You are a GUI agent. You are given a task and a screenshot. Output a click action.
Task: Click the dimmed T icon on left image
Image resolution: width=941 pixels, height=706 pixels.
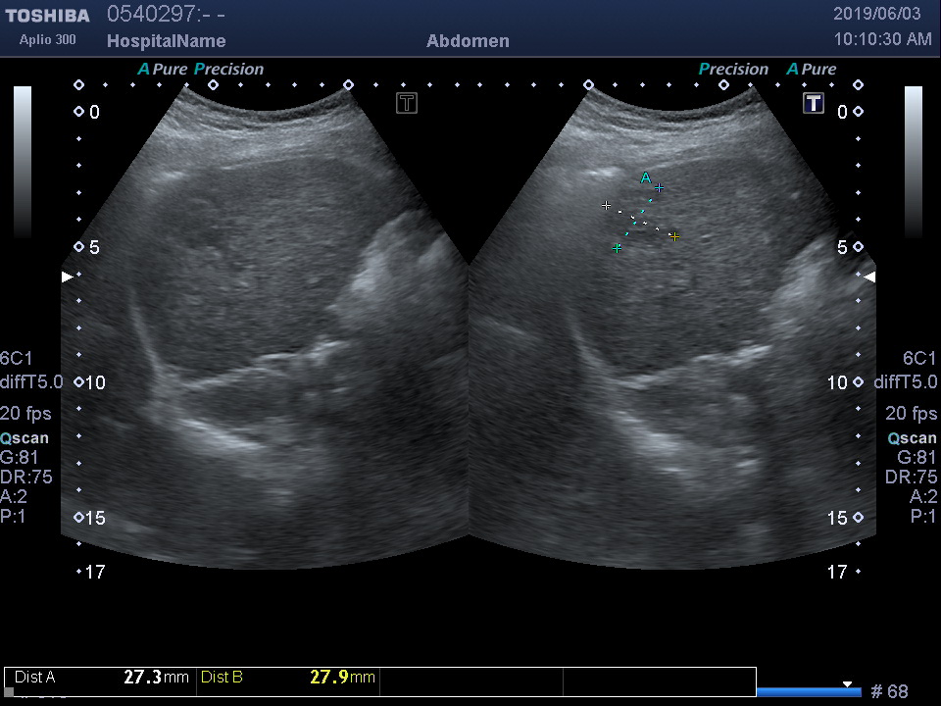[x=407, y=103]
